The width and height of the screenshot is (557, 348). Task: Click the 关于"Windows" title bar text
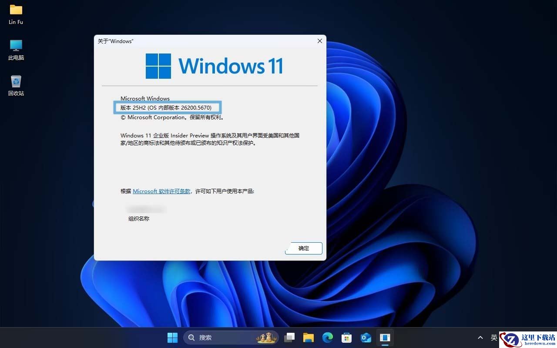(115, 41)
